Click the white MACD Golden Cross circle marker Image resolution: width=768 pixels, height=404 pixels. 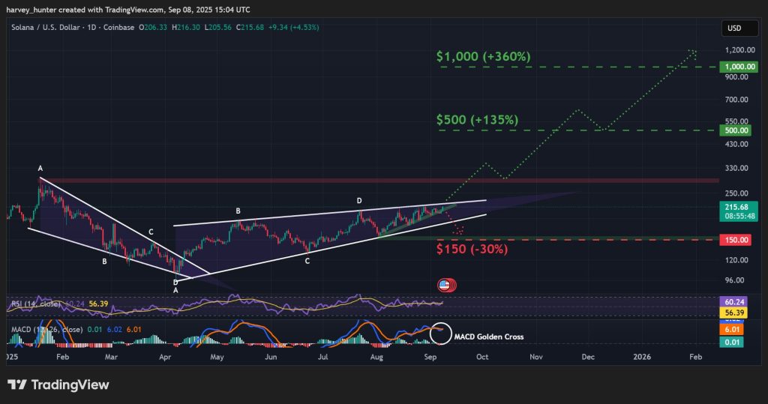(x=442, y=334)
